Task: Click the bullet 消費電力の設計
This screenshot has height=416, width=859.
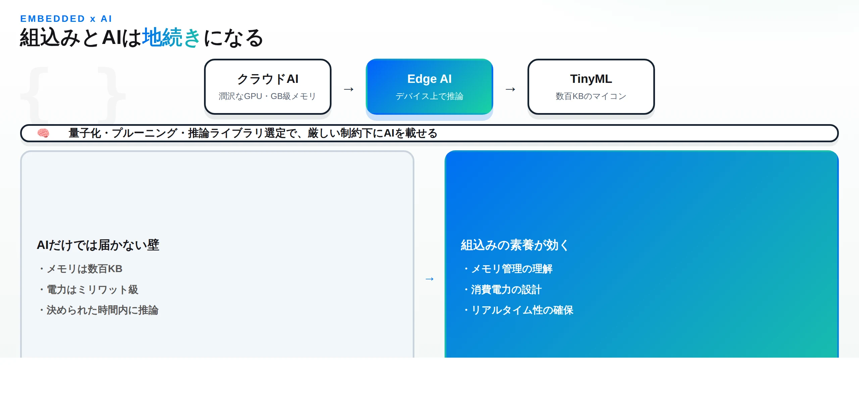Action: (x=502, y=290)
